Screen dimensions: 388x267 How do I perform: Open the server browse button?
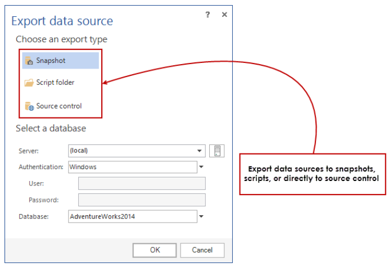[x=216, y=151]
